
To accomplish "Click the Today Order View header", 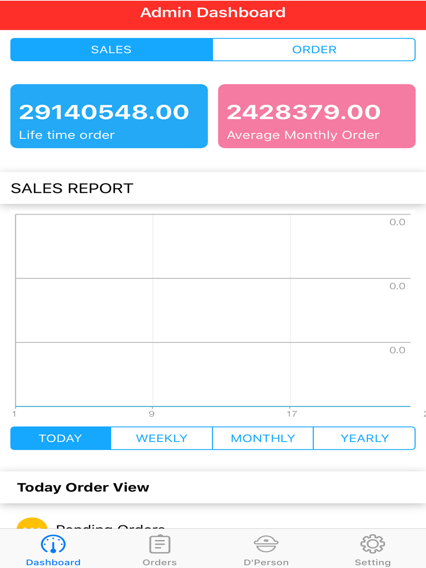I will point(83,487).
